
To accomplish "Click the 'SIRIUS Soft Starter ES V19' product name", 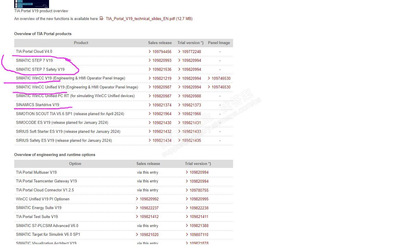I will tap(39, 131).
